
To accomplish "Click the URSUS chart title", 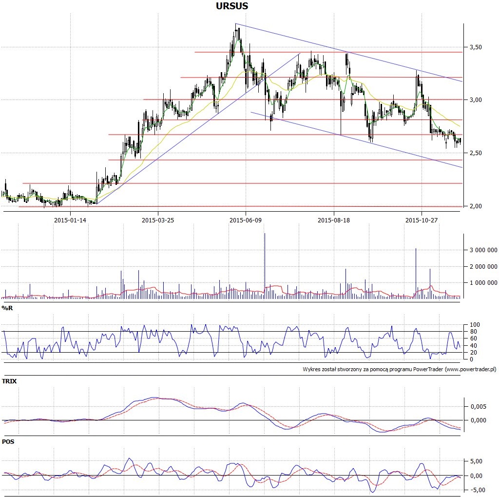I will pyautogui.click(x=231, y=6).
